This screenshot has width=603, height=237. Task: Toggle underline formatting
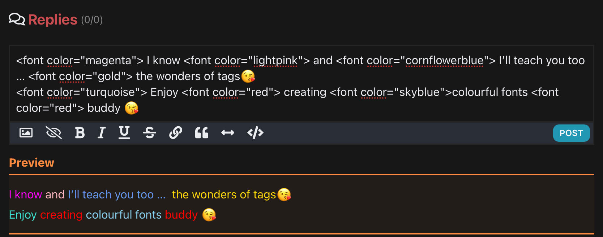124,133
